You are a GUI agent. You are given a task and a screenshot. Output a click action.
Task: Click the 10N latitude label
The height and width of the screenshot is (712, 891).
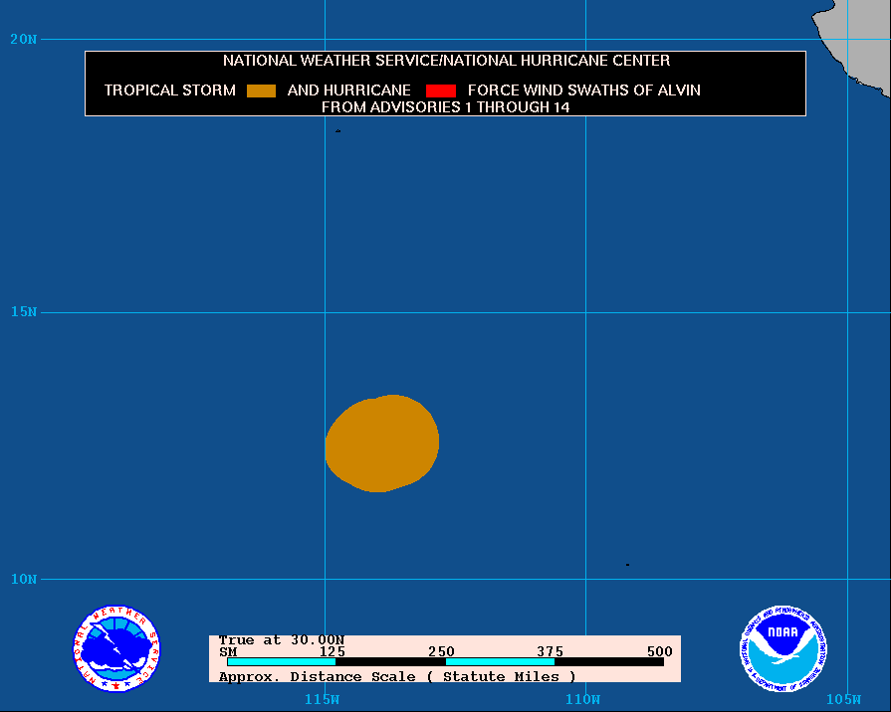(23, 579)
